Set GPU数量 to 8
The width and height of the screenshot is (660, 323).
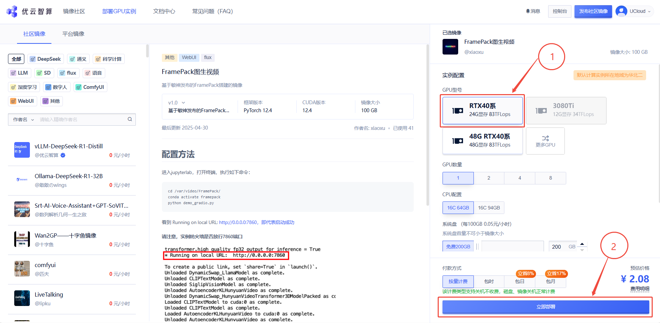551,178
